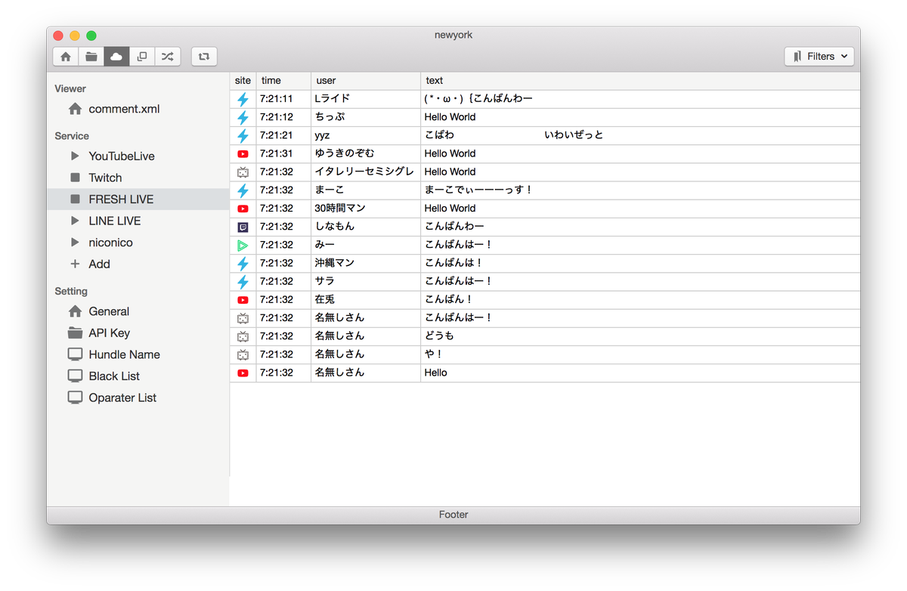Click Twitch icon in しなもん row
The image size is (907, 591).
pos(243,227)
